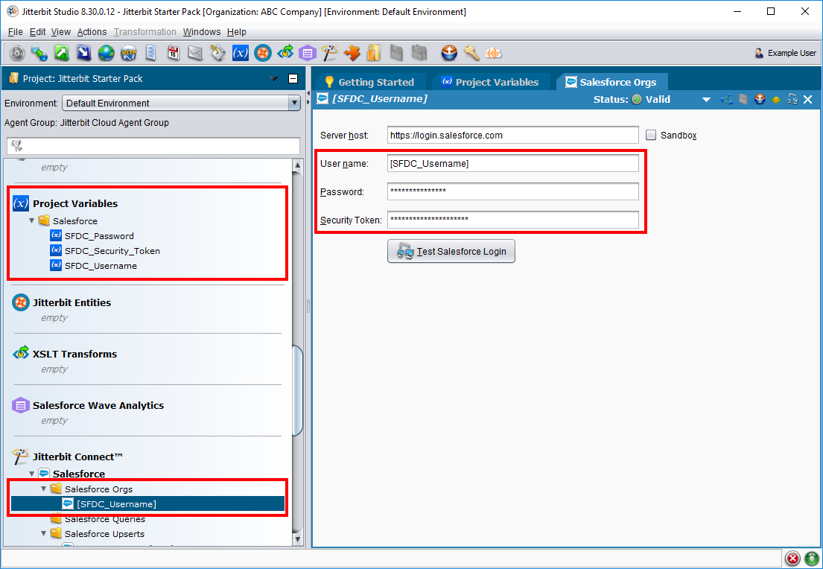This screenshot has width=823, height=569.
Task: Click the globe web service toolbar icon
Action: (107, 53)
